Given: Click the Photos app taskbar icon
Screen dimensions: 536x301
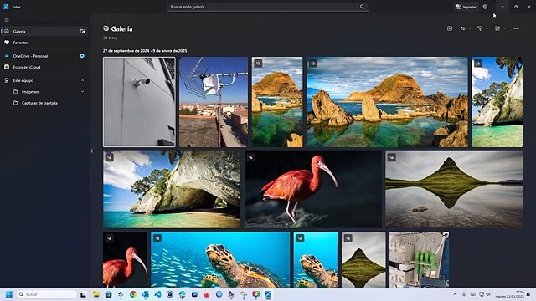Looking at the screenshot, I should point(268,294).
